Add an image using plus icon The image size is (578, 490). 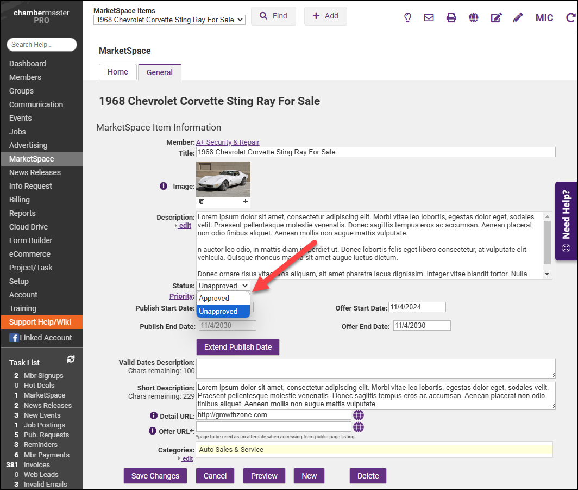click(x=246, y=201)
